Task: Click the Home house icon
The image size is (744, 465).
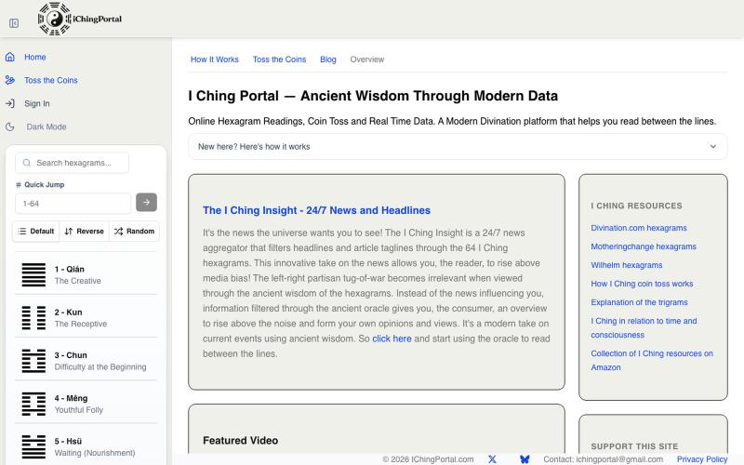Action: pyautogui.click(x=10, y=57)
